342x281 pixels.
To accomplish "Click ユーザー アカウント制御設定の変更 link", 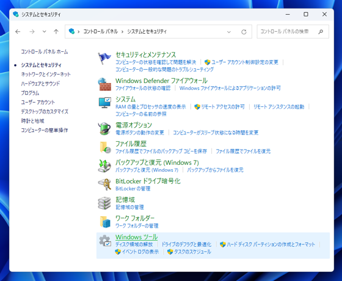I will coord(245,62).
